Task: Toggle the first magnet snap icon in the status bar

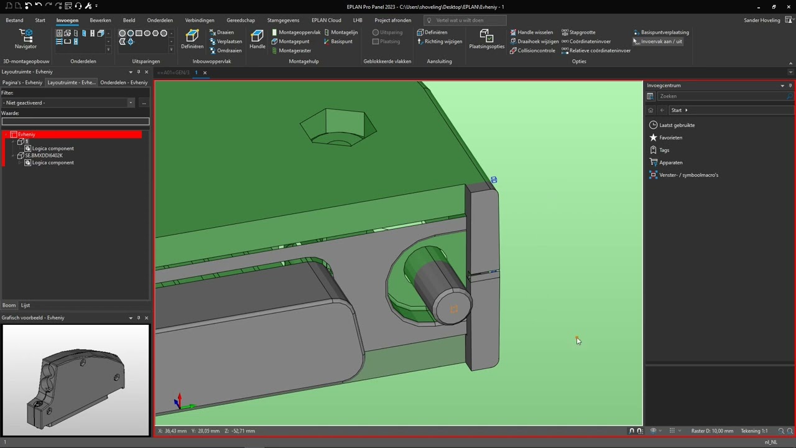Action: coord(632,431)
